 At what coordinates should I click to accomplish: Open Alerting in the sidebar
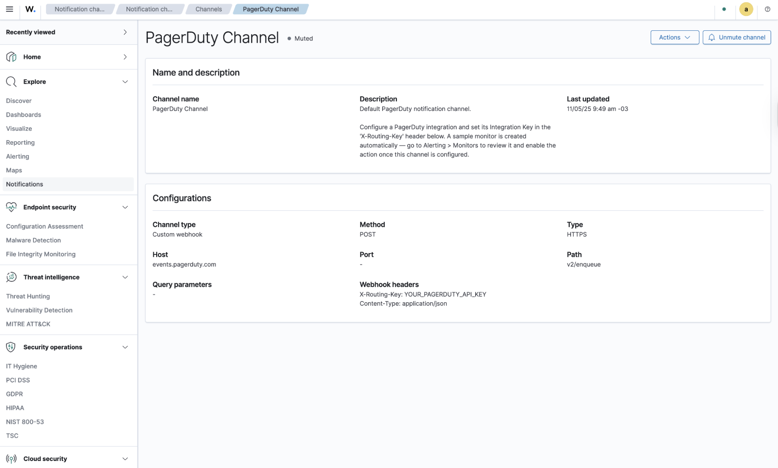point(18,156)
